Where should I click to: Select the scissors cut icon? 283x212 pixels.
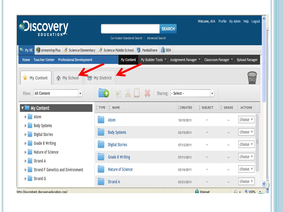tap(128, 93)
